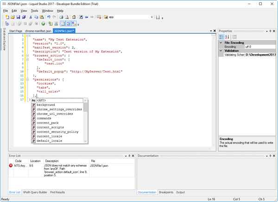Image resolution: width=278 pixels, height=202 pixels.
Task: Switch to the Start Page tab
Action: point(16,31)
